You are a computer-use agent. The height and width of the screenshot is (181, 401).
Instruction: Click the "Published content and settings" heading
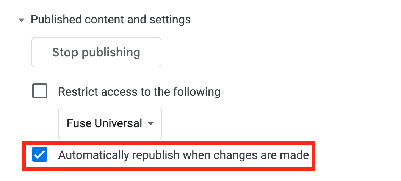[x=111, y=19]
